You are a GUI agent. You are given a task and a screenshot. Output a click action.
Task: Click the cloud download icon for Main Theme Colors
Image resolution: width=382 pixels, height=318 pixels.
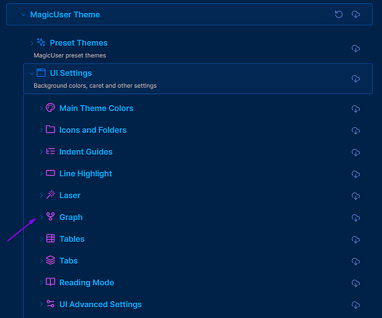click(356, 109)
